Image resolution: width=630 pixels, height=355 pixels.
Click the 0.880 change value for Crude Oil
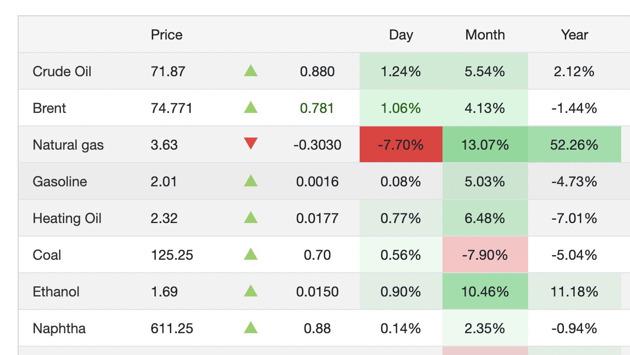tap(317, 72)
